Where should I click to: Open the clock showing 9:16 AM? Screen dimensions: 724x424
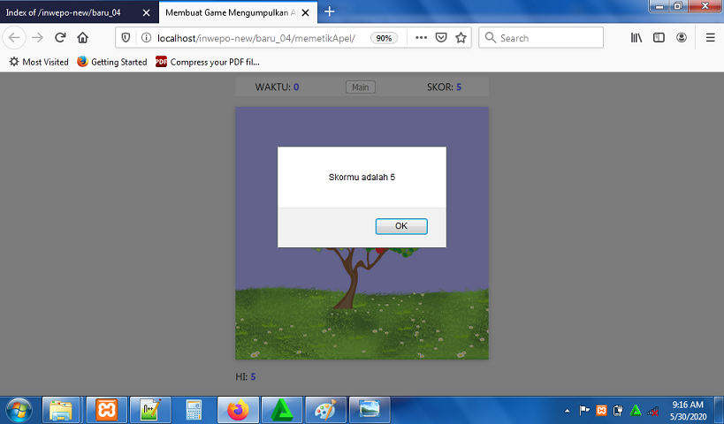pyautogui.click(x=688, y=410)
